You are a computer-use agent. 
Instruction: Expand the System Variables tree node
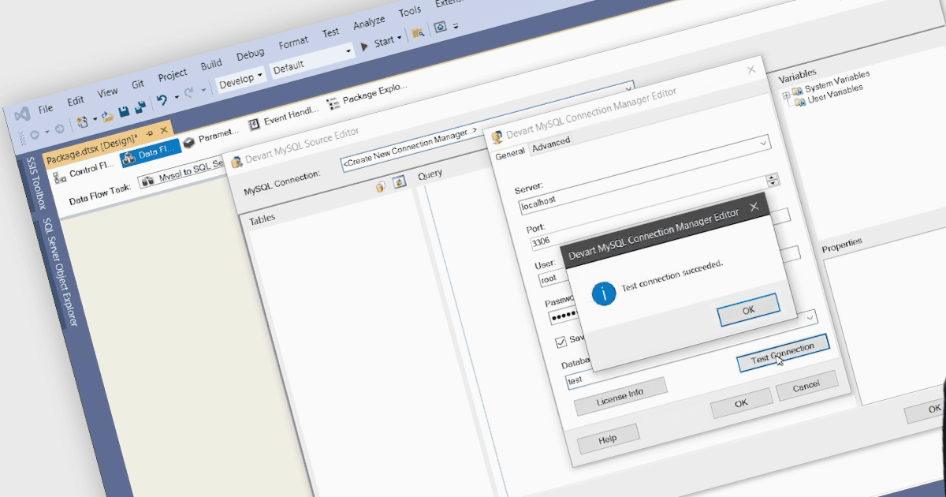pos(786,95)
